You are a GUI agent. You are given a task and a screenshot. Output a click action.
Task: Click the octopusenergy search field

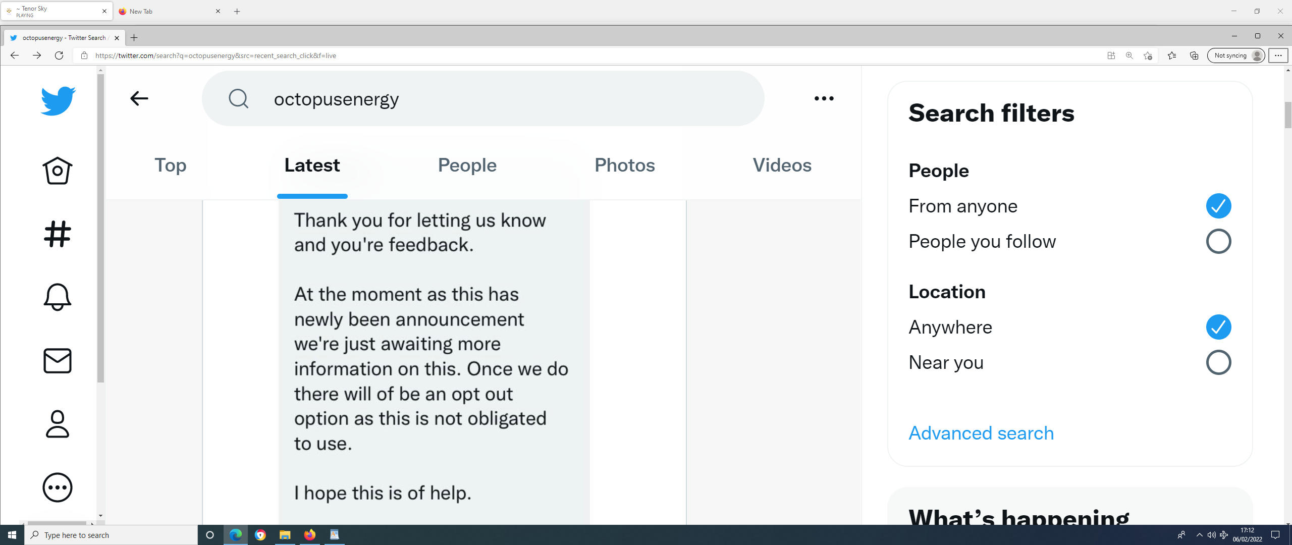[x=483, y=98]
